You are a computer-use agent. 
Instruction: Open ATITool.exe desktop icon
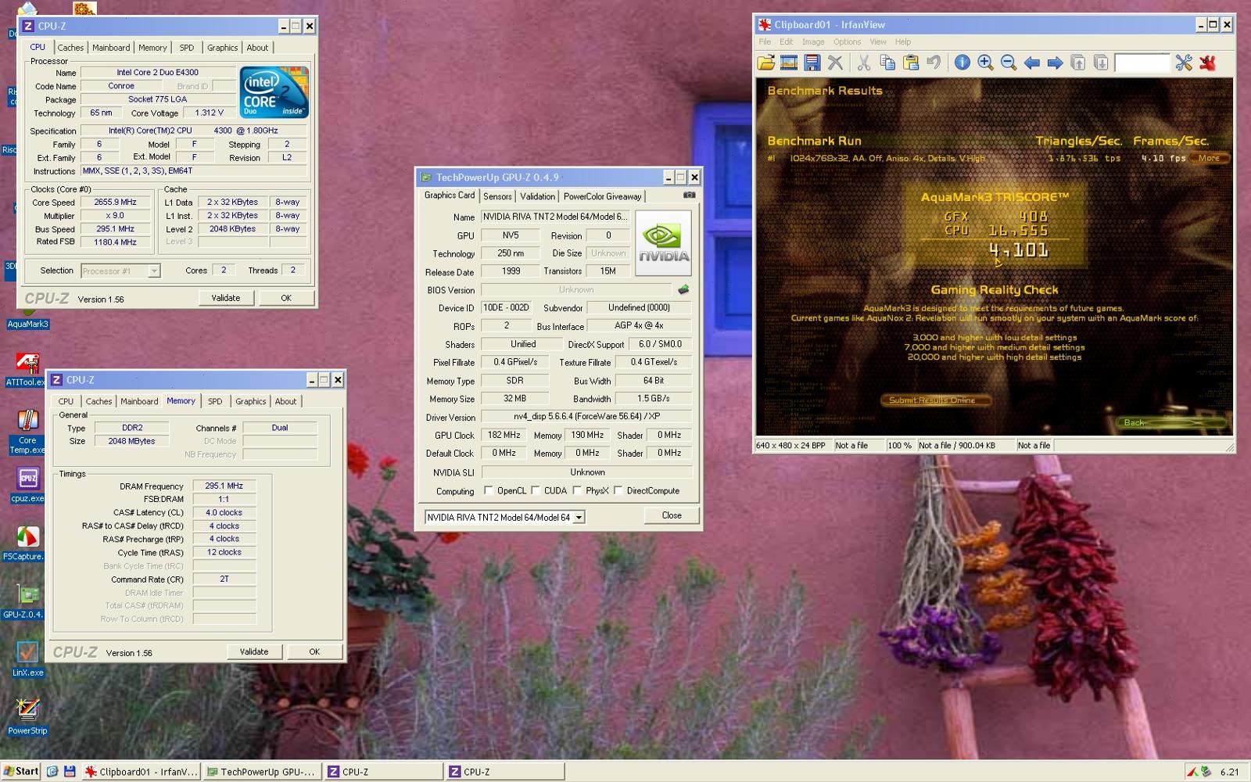pos(27,369)
